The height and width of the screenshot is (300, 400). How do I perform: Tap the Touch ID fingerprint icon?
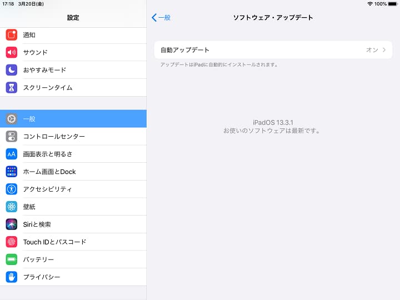pos(12,242)
